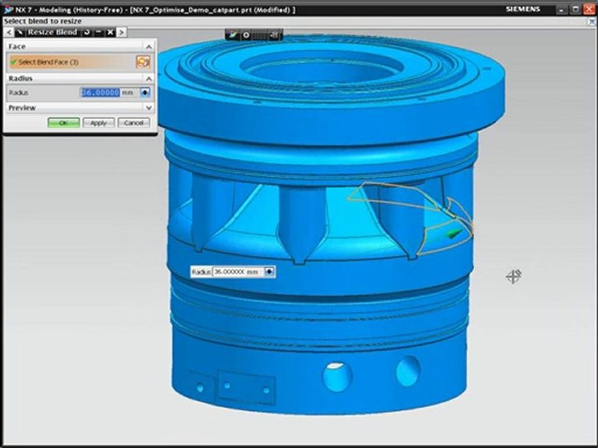Screen dimensions: 598x448
Task: Click the previous arrow left of Resize Blend
Action: [x=9, y=32]
